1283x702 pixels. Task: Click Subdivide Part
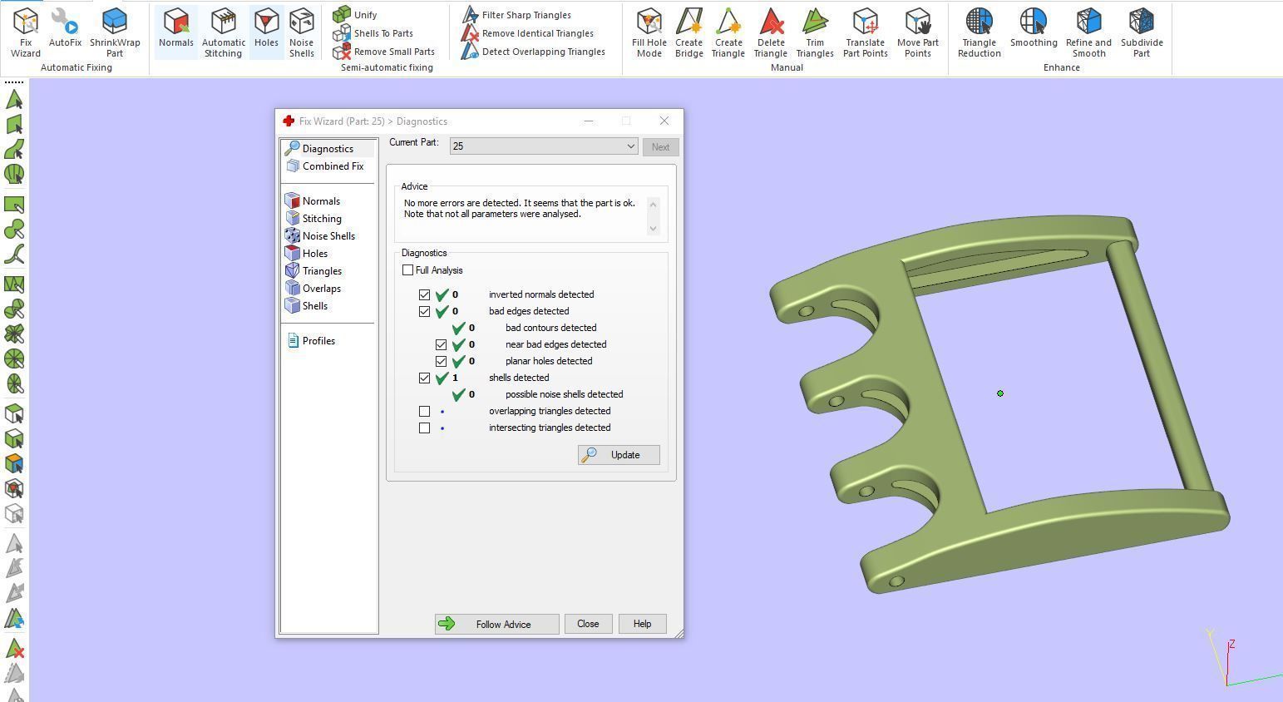(x=1142, y=32)
